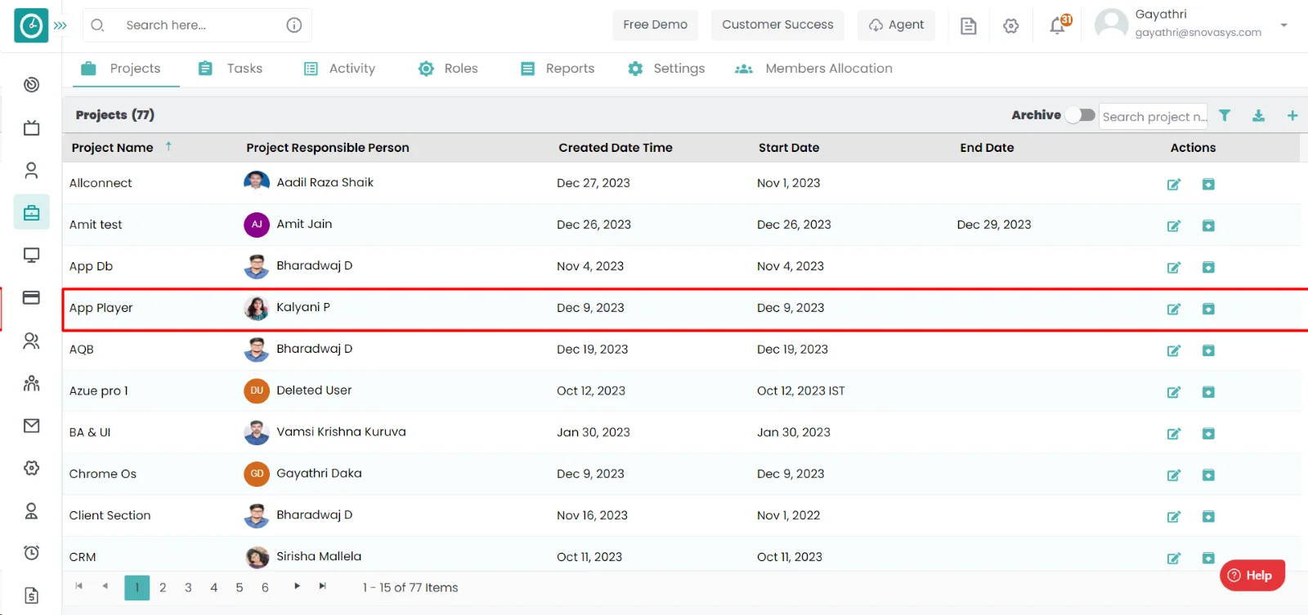Switch to the Settings tab

(666, 69)
